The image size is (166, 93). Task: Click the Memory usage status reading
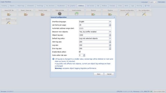138,91
